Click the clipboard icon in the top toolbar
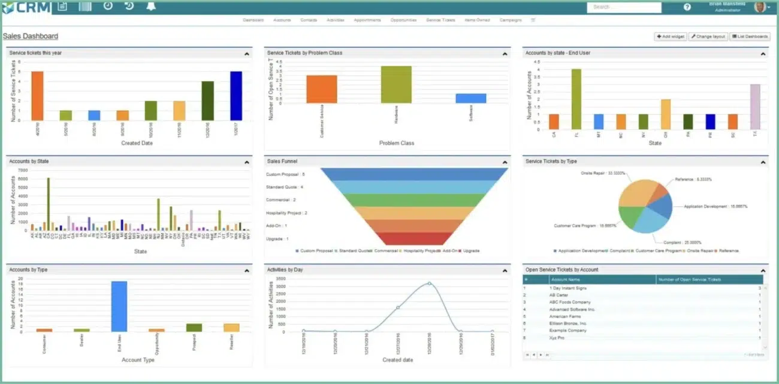The height and width of the screenshot is (384, 779). pyautogui.click(x=62, y=7)
